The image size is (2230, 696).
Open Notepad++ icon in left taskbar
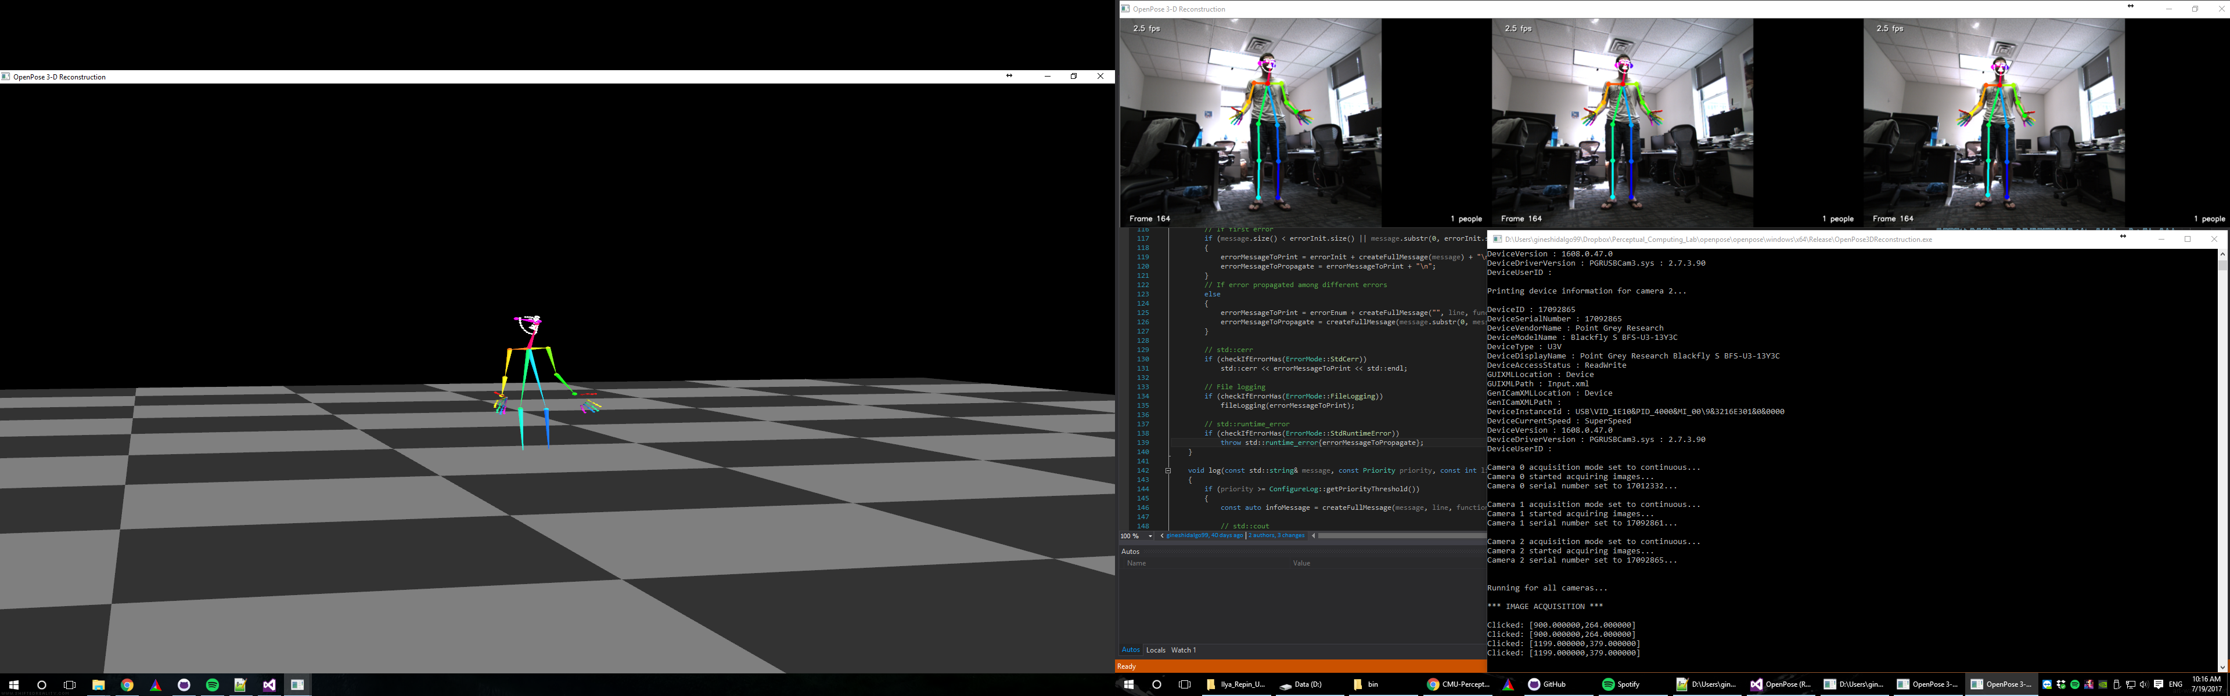[x=240, y=685]
